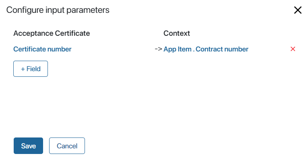Click the white Cancel button
Viewport: 308px width, 160px height.
click(x=67, y=146)
